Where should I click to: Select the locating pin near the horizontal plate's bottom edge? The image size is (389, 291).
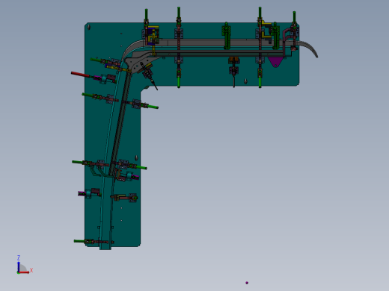click(245, 81)
